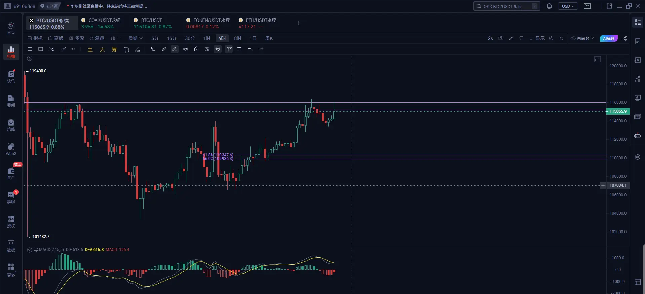645x294 pixels.
Task: Toggle the highlighted pen draw mode
Action: (175, 49)
